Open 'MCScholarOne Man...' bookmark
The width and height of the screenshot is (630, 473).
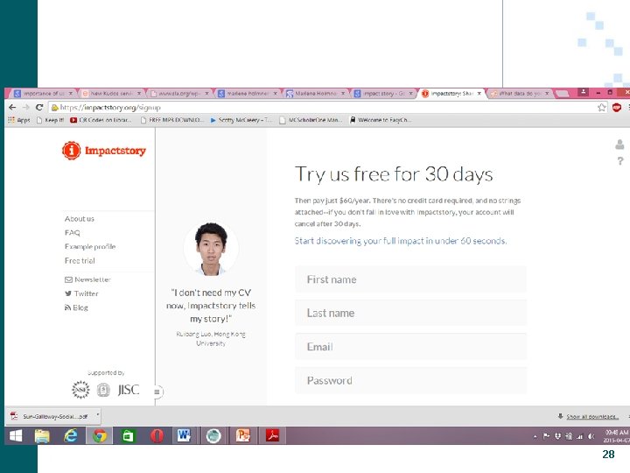pos(311,120)
